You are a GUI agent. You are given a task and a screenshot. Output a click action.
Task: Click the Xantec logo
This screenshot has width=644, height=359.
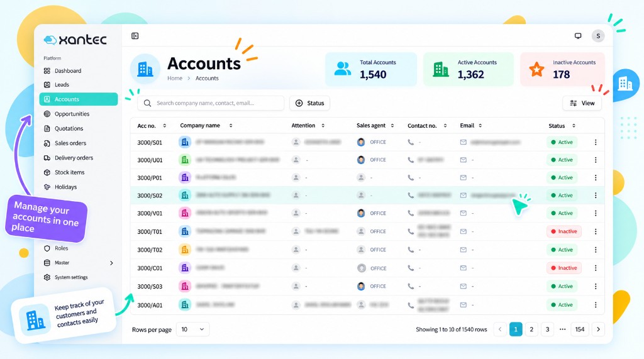coord(75,40)
